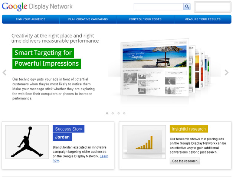The width and height of the screenshot is (233, 177).
Task: Click inside the search text field
Action: pos(158,7)
